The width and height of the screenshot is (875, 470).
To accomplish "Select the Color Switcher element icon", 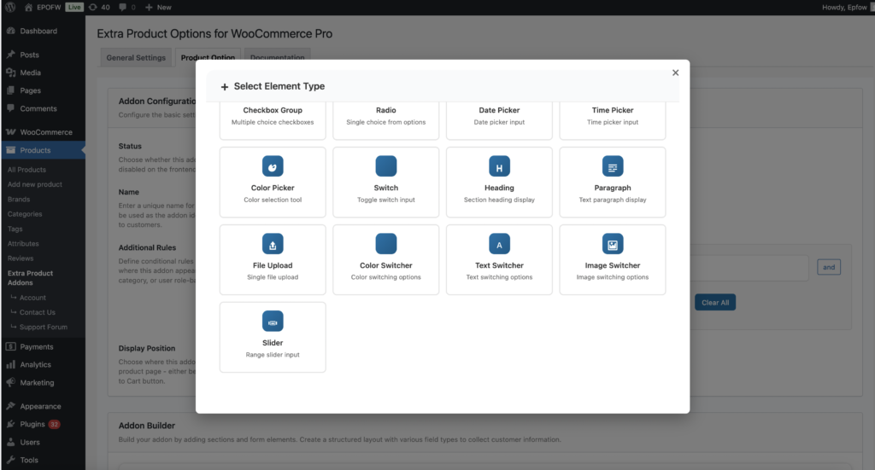I will [386, 244].
